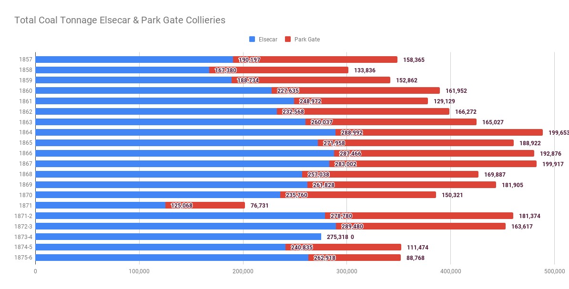The height and width of the screenshot is (289, 569).
Task: Click the chart title about coal tonnage
Action: click(x=120, y=20)
